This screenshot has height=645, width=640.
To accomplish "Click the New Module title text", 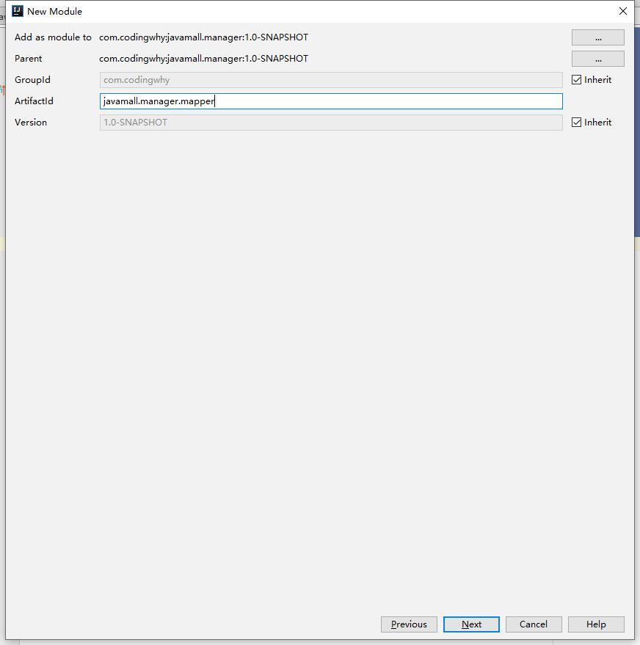I will [x=54, y=12].
